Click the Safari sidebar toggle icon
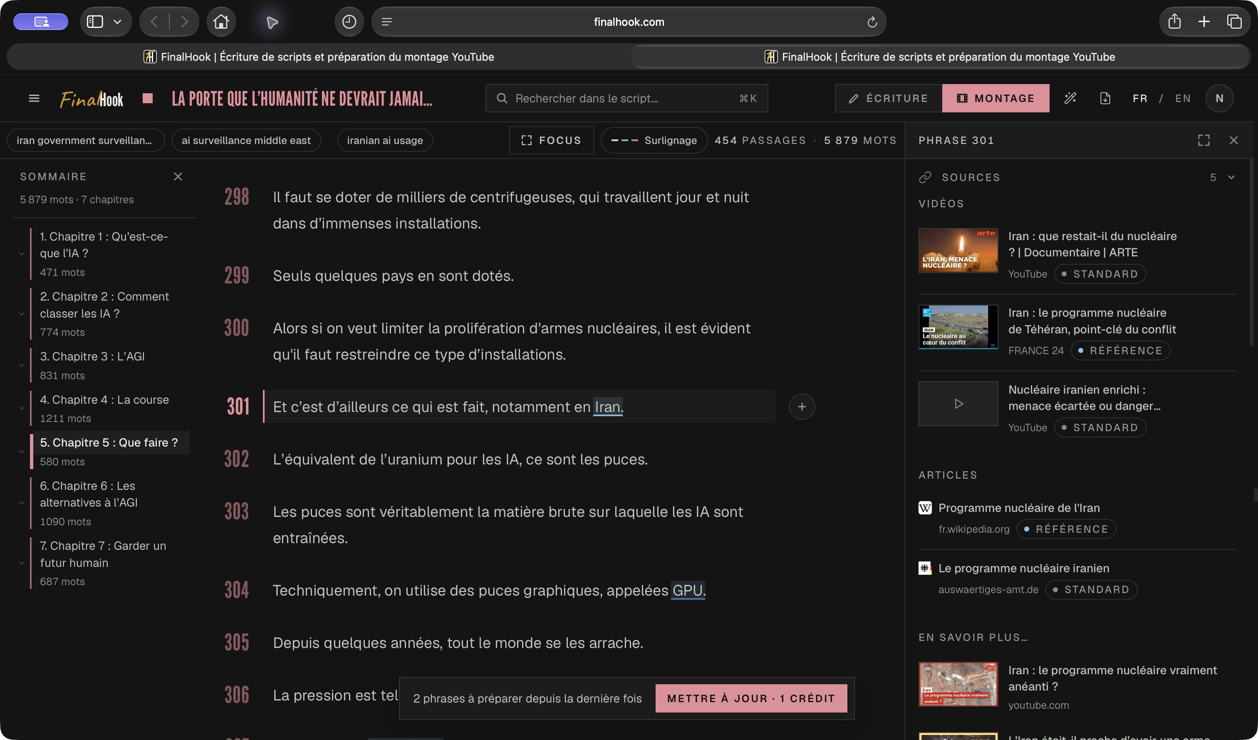 click(95, 22)
